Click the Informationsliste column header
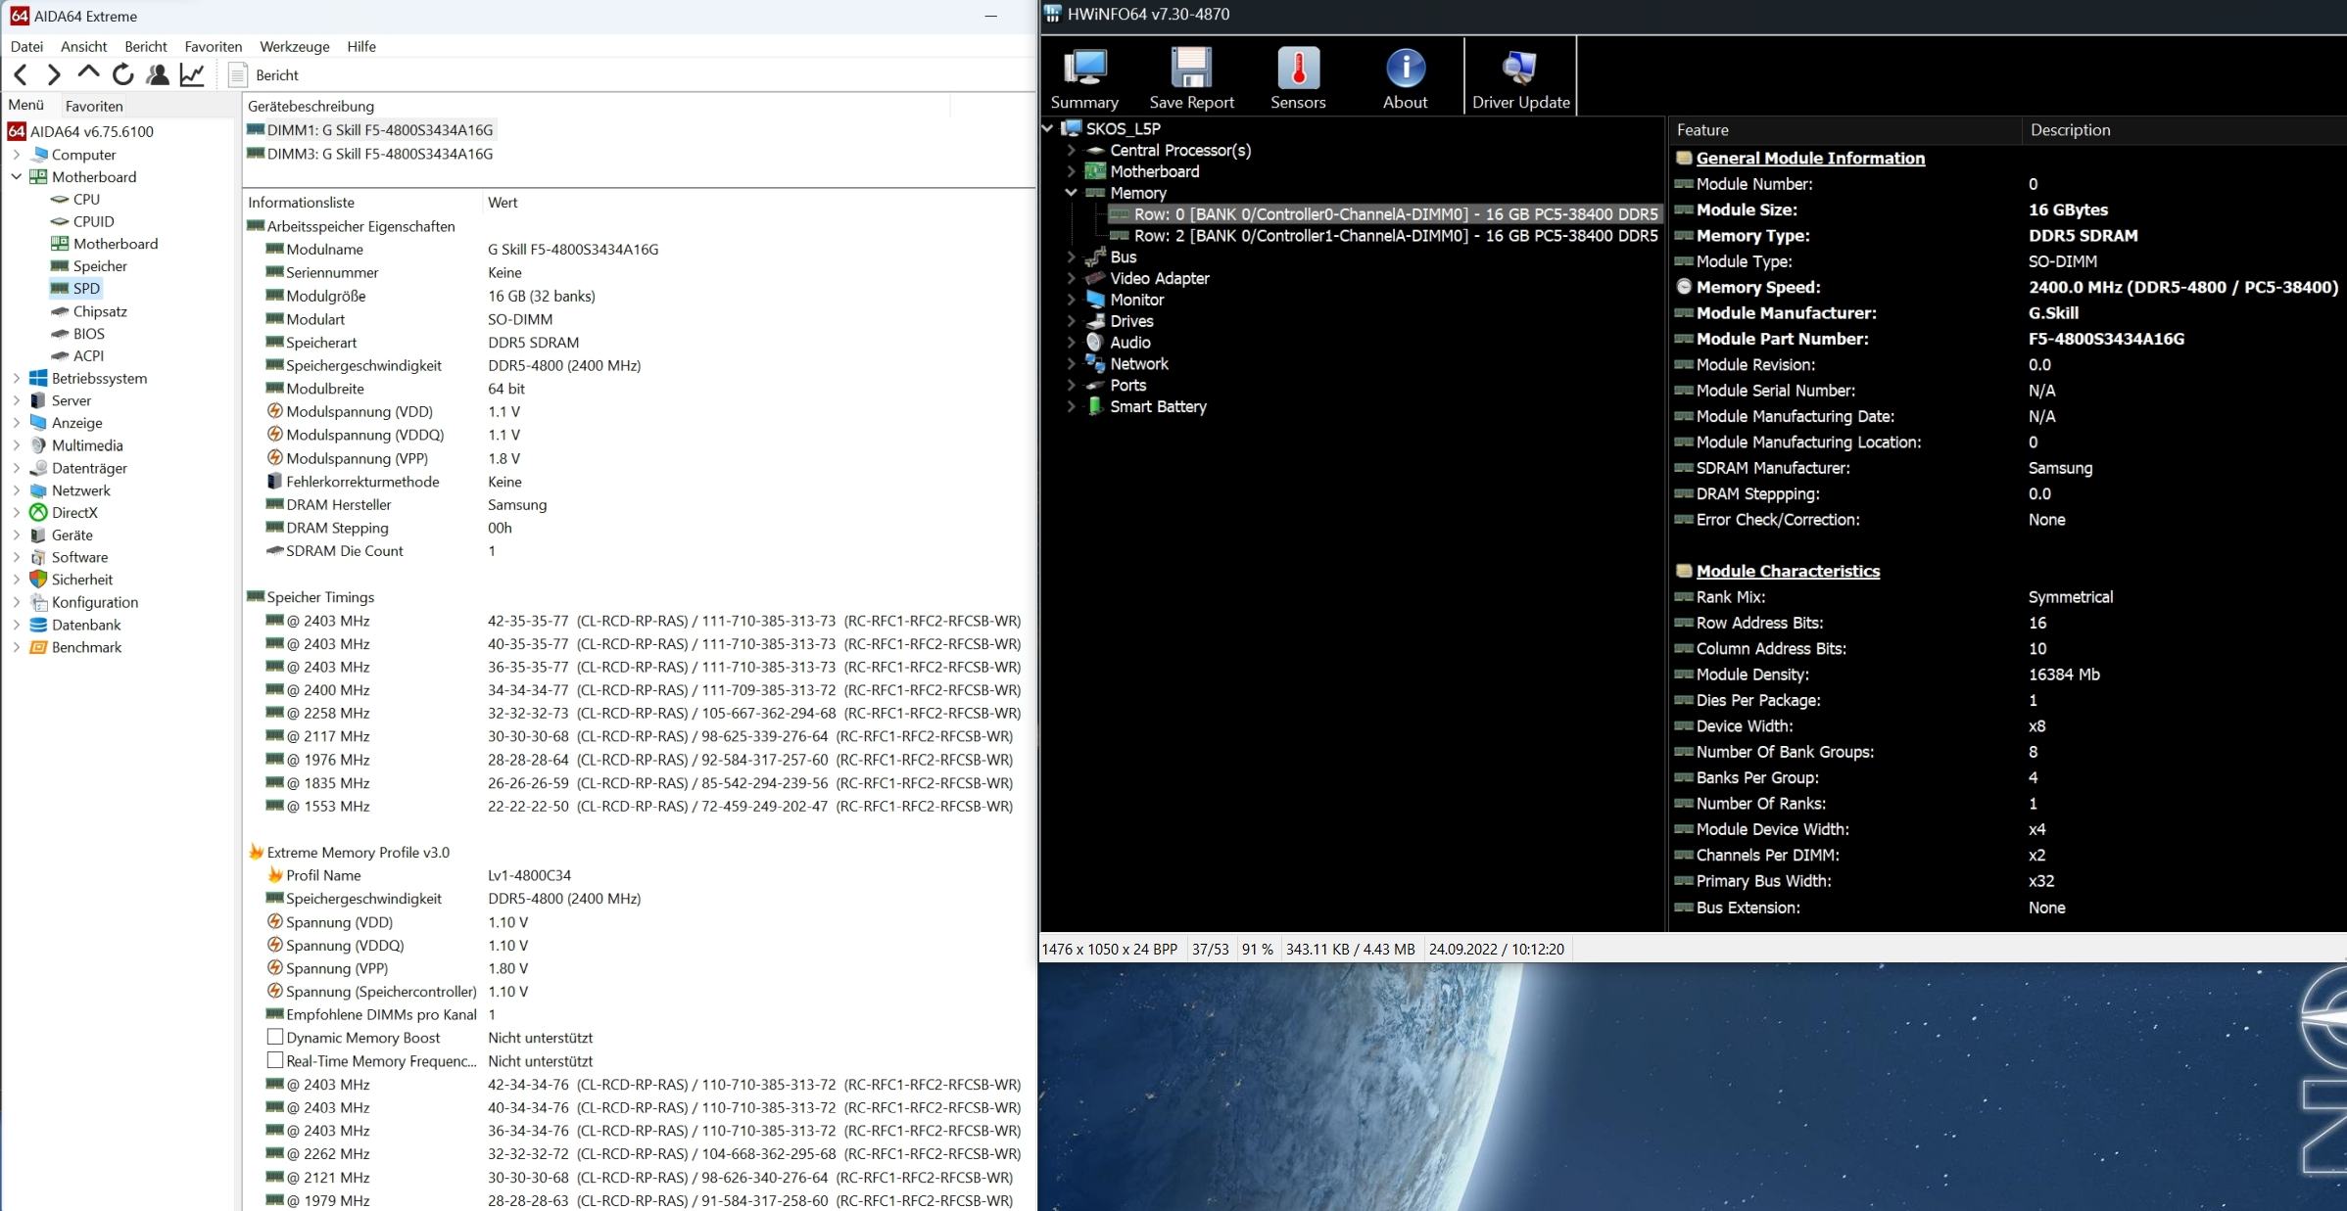2347x1211 pixels. point(362,203)
